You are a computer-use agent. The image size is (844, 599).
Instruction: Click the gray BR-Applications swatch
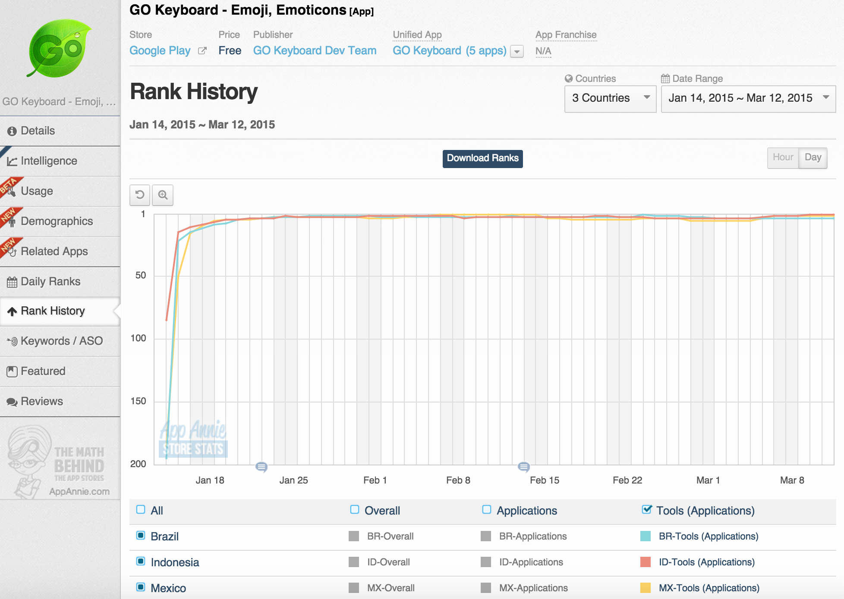coord(486,537)
